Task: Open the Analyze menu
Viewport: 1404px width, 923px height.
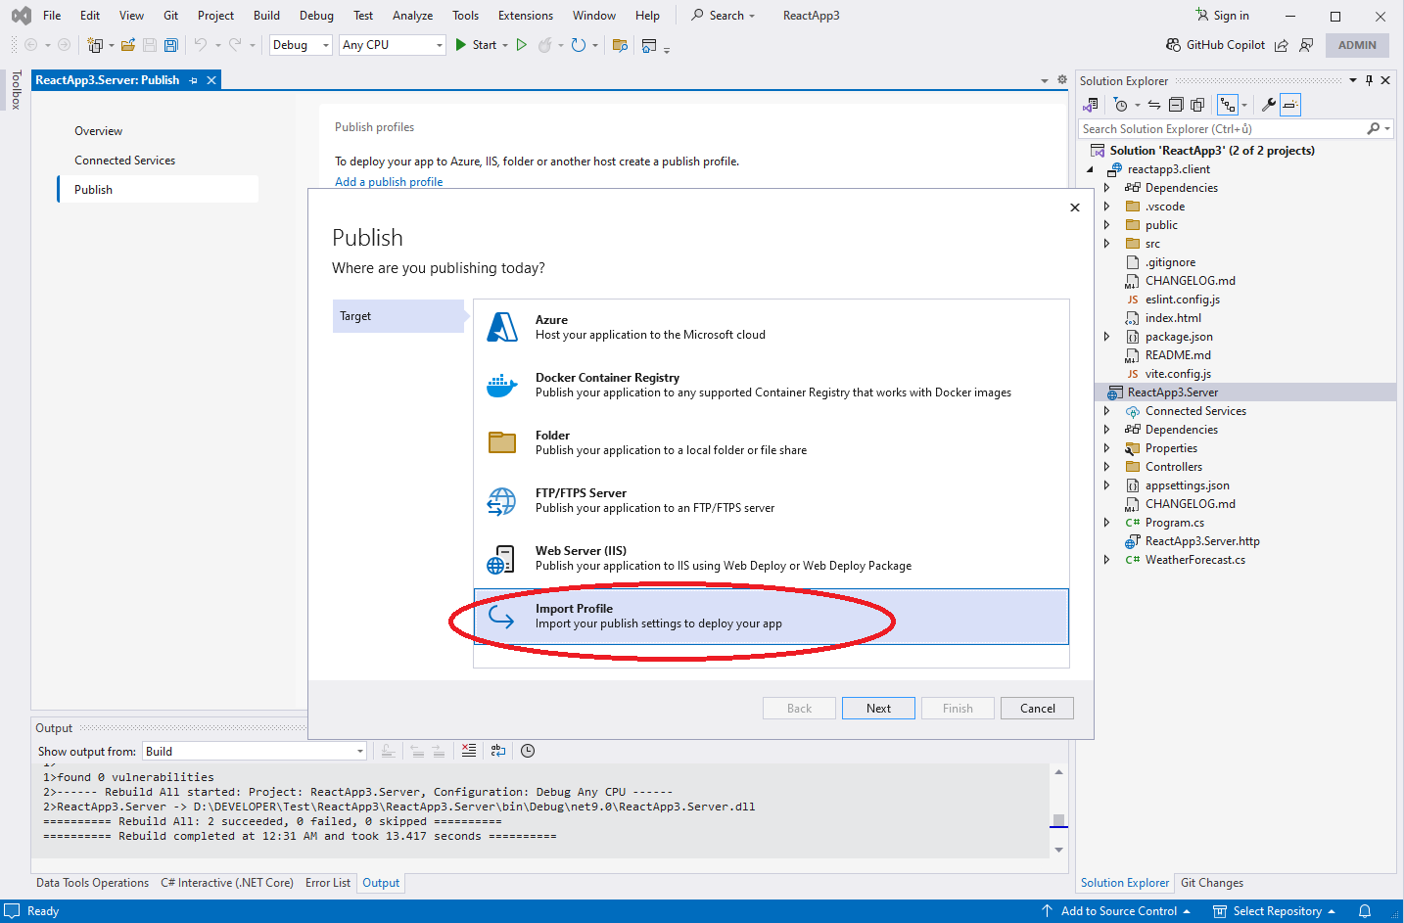Action: tap(412, 16)
